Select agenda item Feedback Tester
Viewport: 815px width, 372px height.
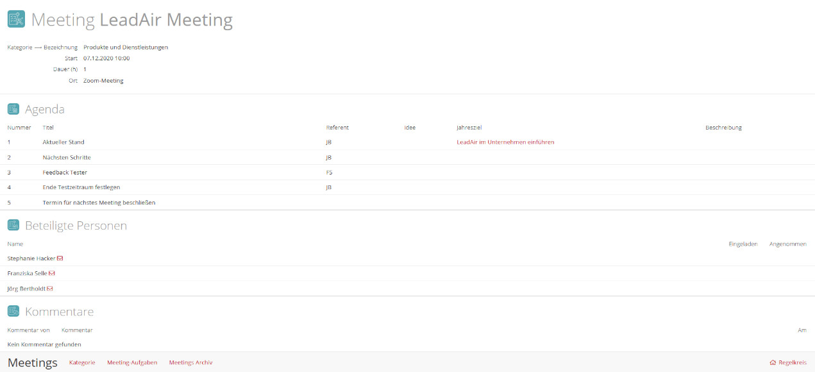tap(65, 172)
